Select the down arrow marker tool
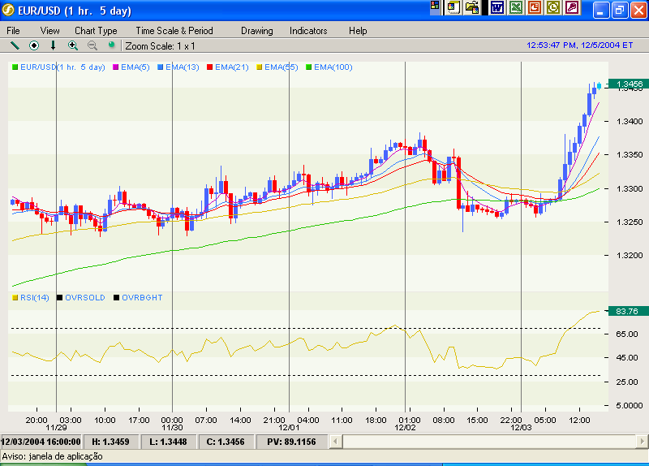 [54, 45]
